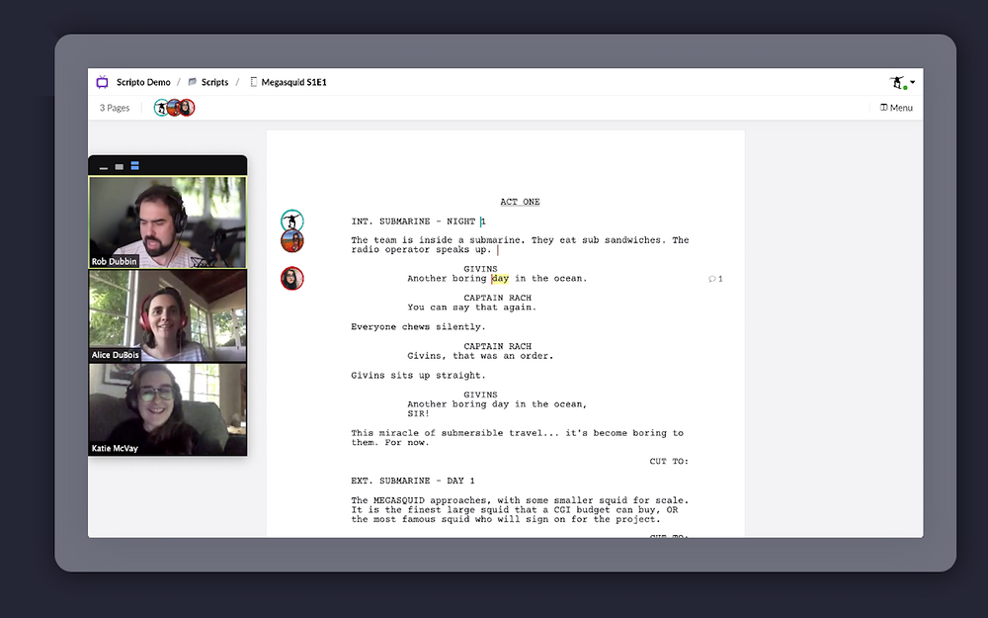This screenshot has height=618, width=988.
Task: Click the Megasquid document file icon
Action: tap(253, 82)
